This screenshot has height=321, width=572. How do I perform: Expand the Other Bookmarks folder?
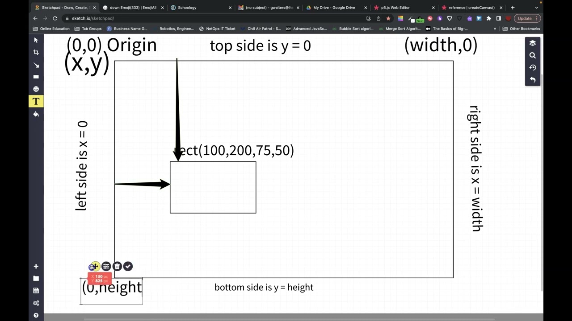point(521,29)
